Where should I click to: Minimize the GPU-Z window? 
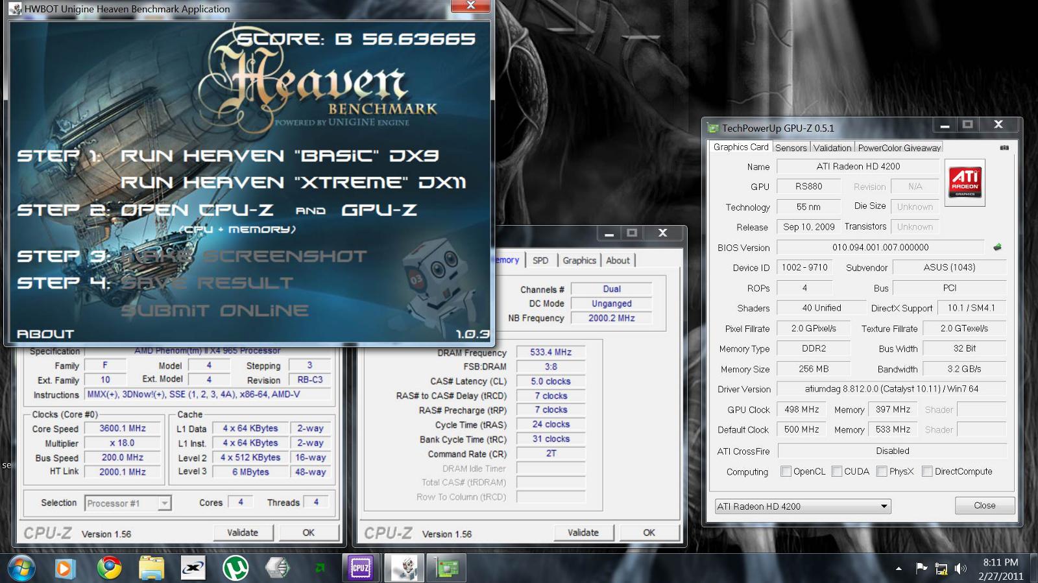[945, 125]
